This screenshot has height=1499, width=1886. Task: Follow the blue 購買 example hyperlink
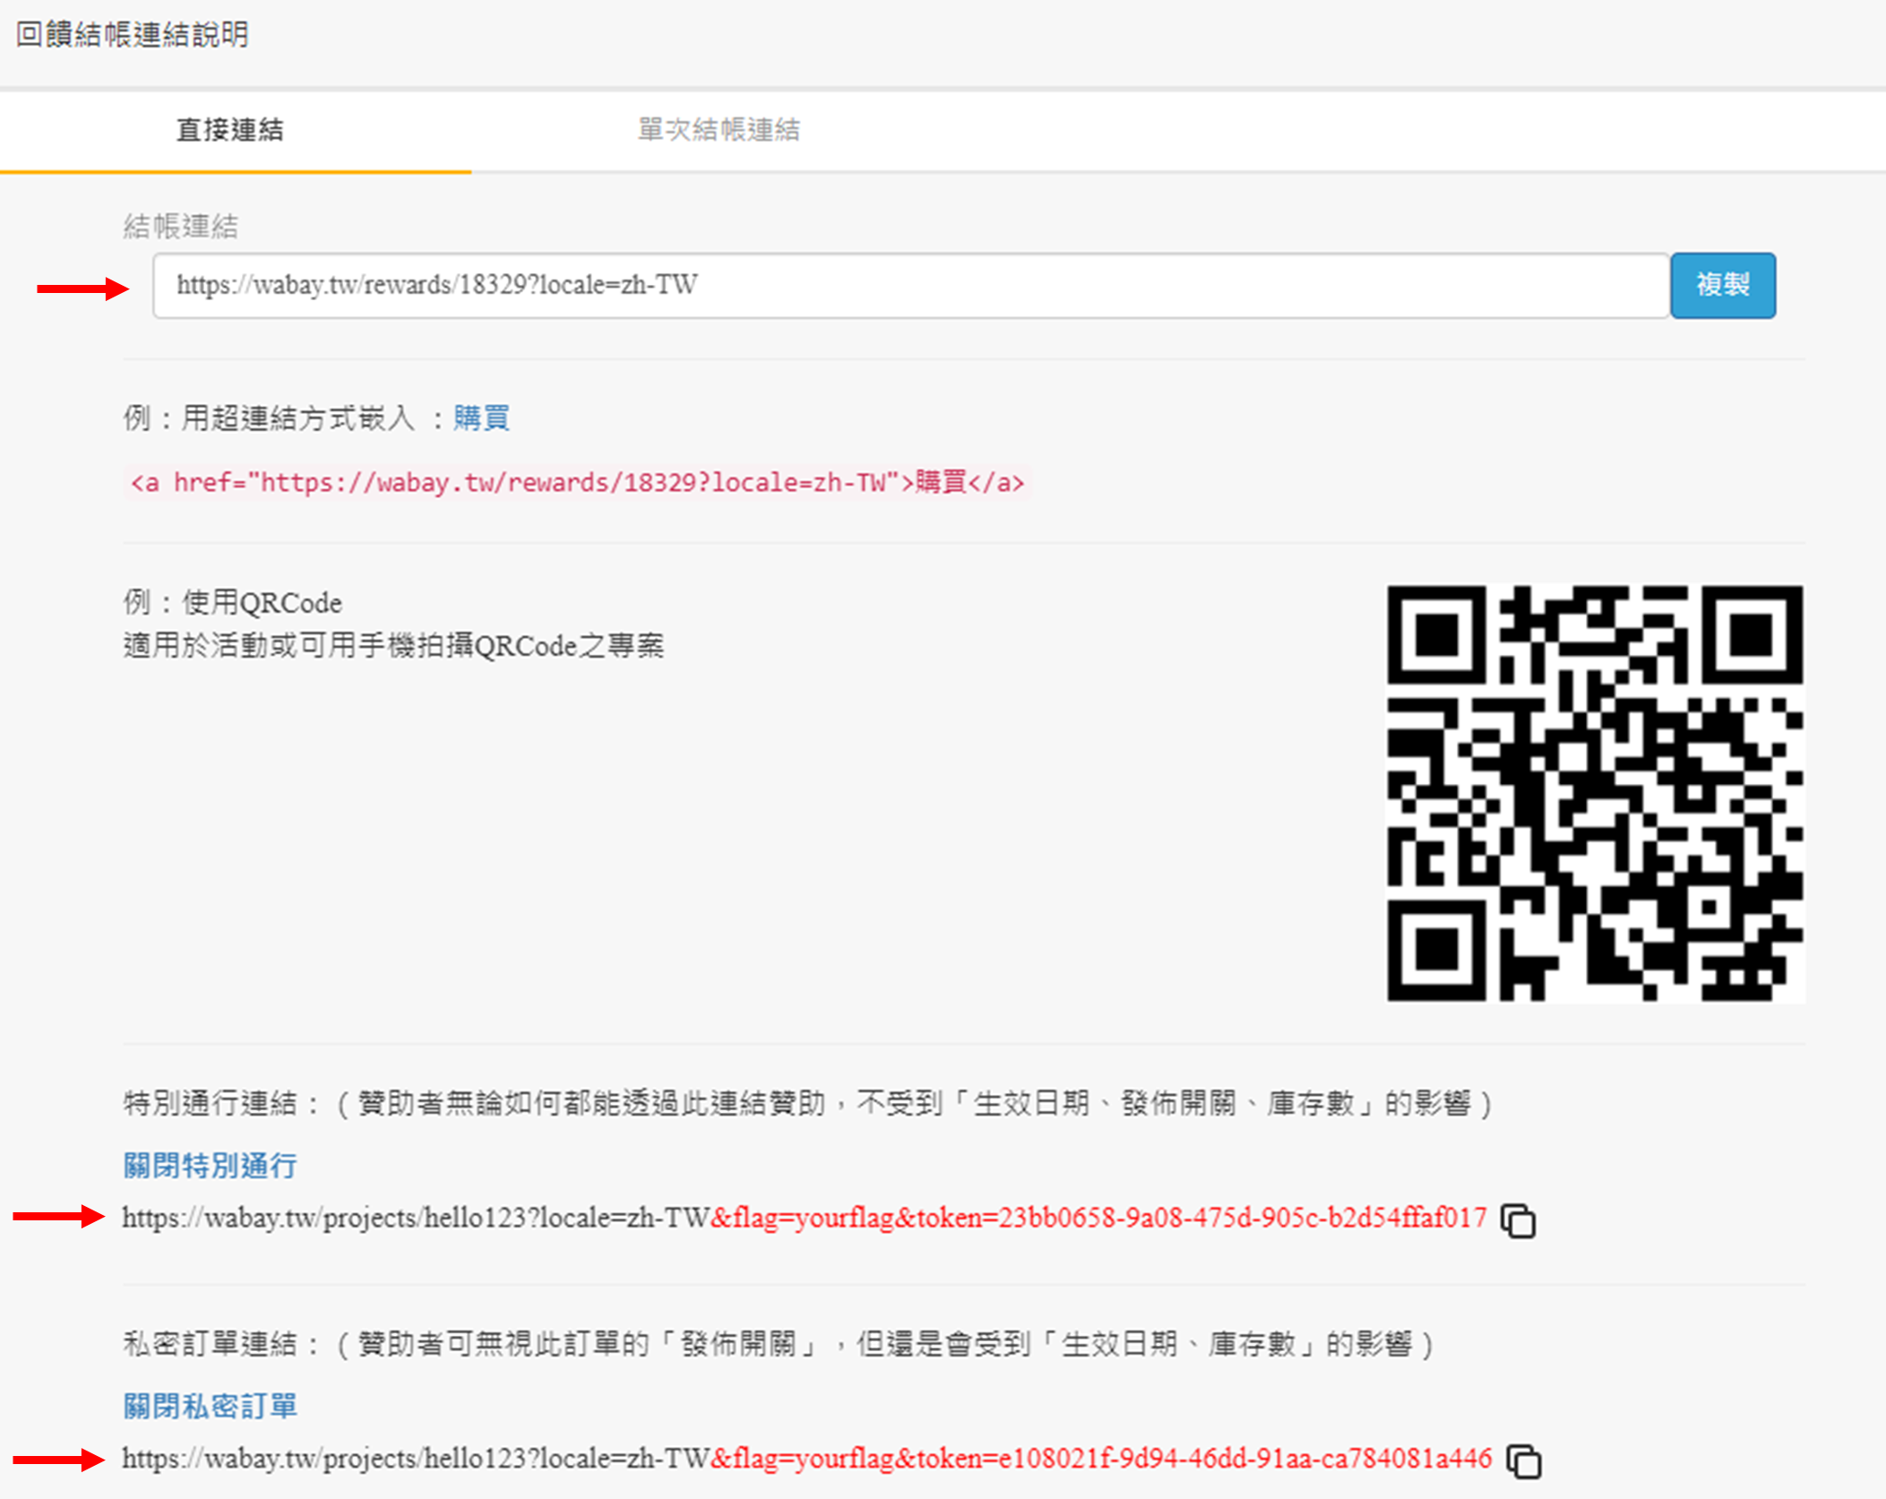coord(481,418)
